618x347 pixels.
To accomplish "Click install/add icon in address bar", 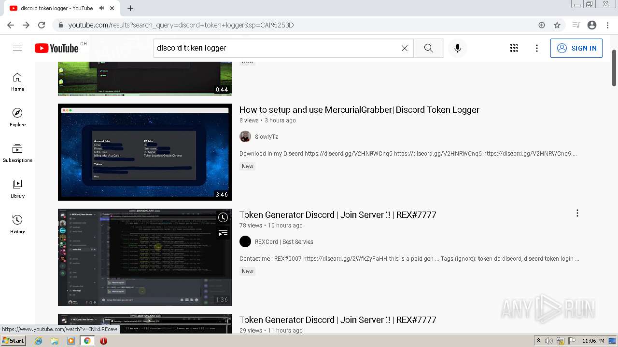I will pyautogui.click(x=542, y=25).
